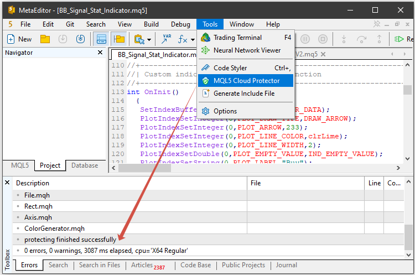Image resolution: width=415 pixels, height=275 pixels.
Task: Select Code Styler menu item
Action: [x=246, y=68]
